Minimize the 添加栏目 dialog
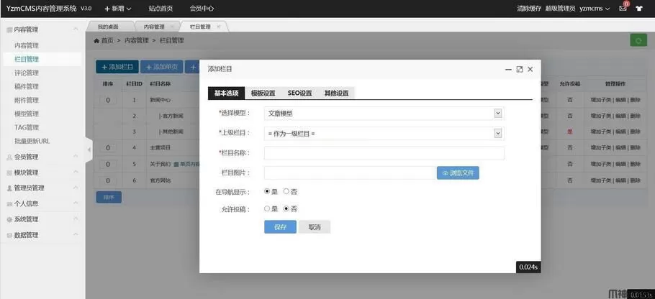 (x=507, y=69)
